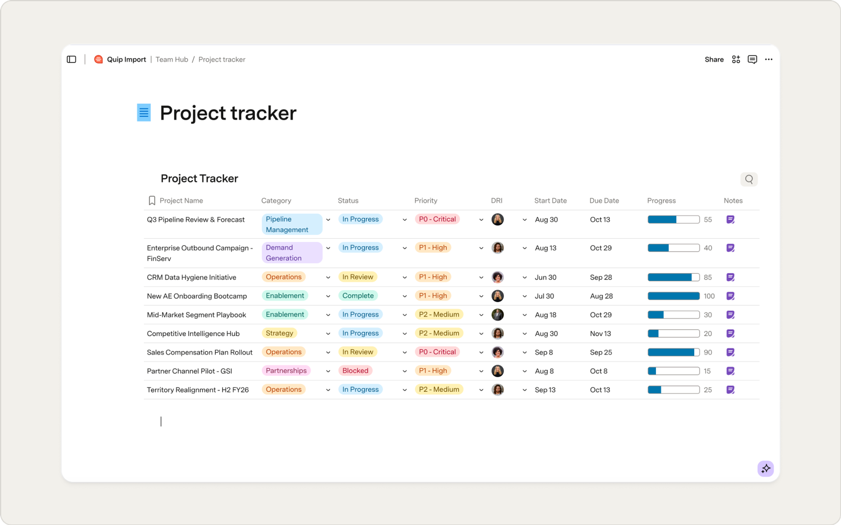The height and width of the screenshot is (525, 841).
Task: Open DRI dropdown for New AE Onboarding
Action: 524,296
